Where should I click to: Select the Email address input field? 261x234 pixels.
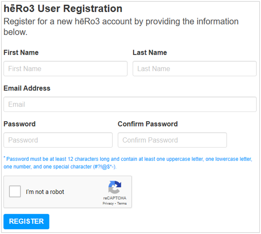coord(130,104)
